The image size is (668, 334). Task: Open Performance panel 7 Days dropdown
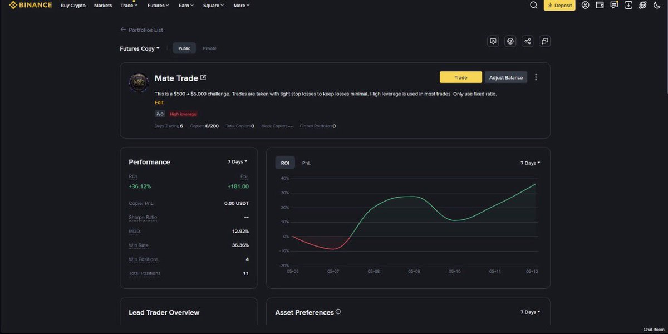238,161
